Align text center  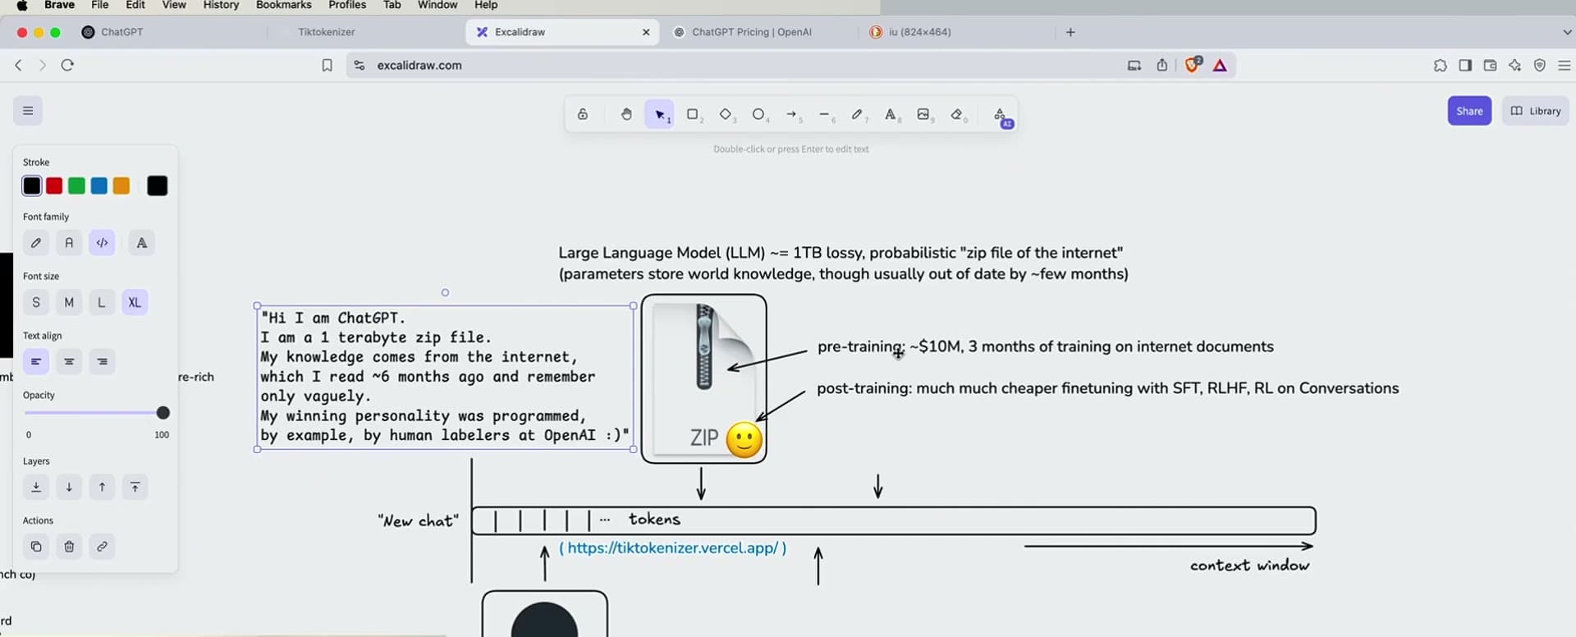coord(69,361)
